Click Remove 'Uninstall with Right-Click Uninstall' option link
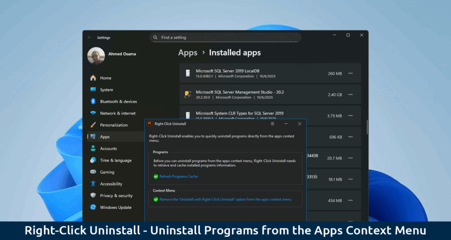Image resolution: width=451 pixels, height=240 pixels. pyautogui.click(x=225, y=199)
